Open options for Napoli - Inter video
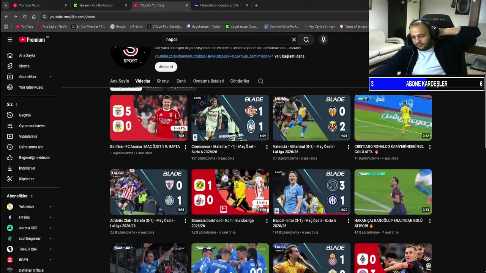Viewport: 486px width, 273px height. coord(348,221)
